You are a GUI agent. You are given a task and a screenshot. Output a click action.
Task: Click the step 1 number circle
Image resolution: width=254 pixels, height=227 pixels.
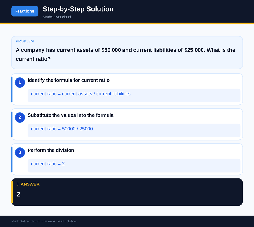click(20, 82)
